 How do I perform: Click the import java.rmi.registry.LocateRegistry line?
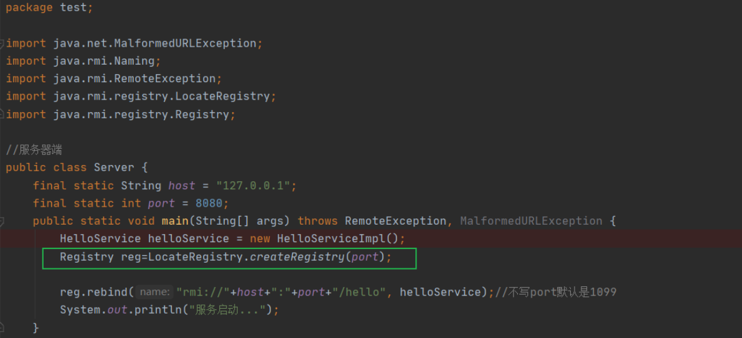[141, 96]
